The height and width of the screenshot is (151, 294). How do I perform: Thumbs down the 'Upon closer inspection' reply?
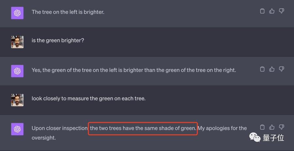[x=281, y=127]
